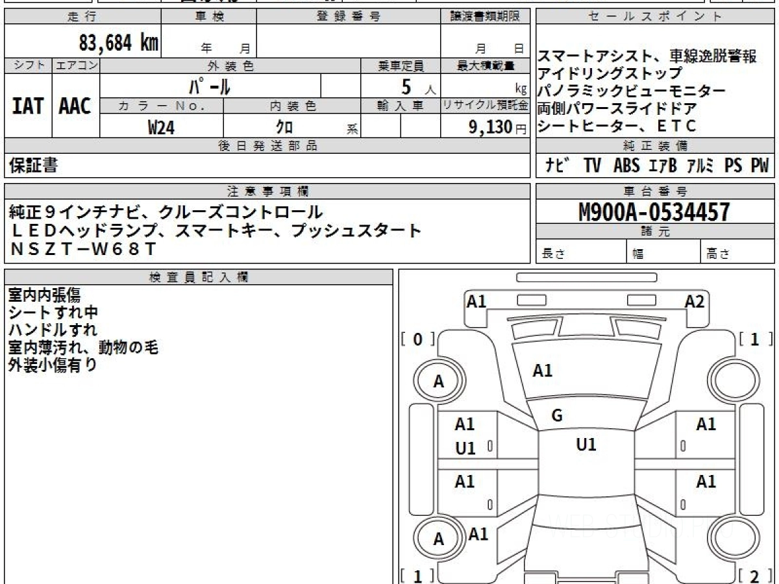Select the 室内薄汚れ、動物の毛 note
The image size is (779, 584).
[83, 347]
